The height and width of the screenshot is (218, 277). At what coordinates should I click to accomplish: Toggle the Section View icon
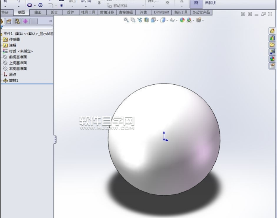click(146, 20)
